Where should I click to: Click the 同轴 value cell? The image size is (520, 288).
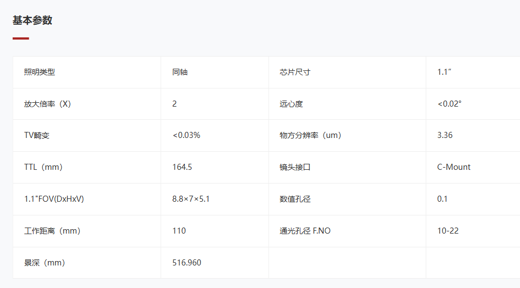[215, 72]
